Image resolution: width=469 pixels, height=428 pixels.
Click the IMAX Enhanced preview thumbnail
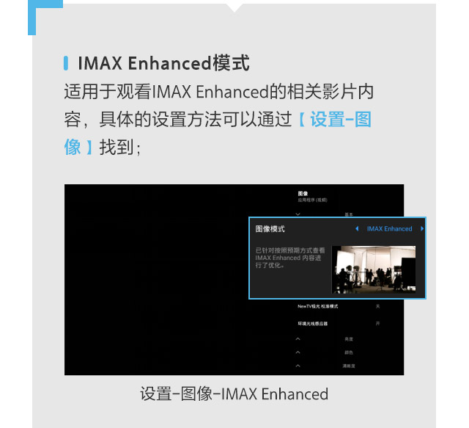pyautogui.click(x=374, y=269)
